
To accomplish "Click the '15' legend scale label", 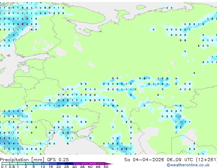I will (x=51, y=167).
